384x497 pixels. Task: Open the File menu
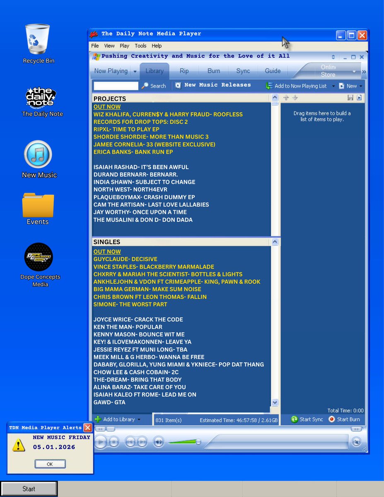coord(95,46)
